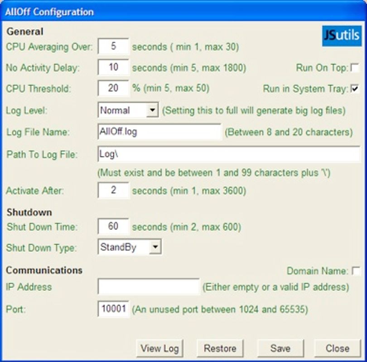Click the Log Level dropdown arrow
Viewport: 367px width, 362px height.
coord(152,110)
